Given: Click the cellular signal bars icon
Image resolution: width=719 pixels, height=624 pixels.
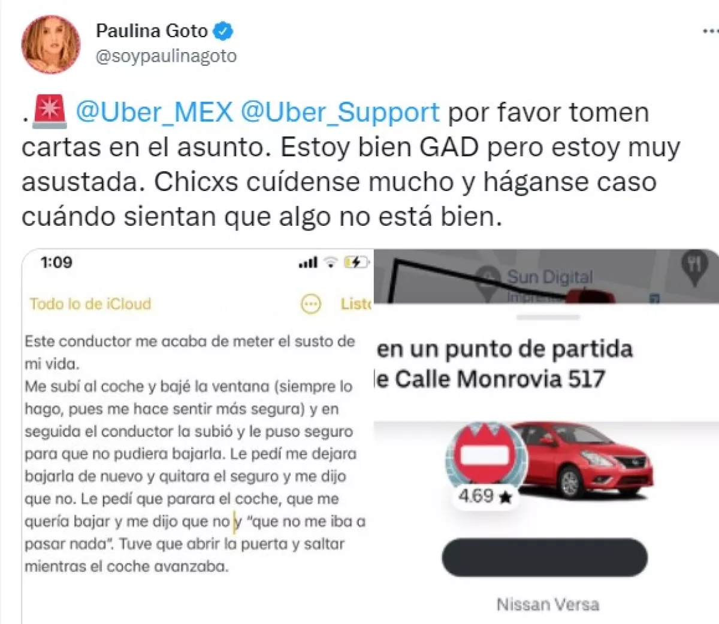Looking at the screenshot, I should click(x=308, y=262).
